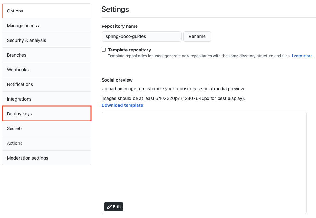Open the Integrations section
The width and height of the screenshot is (316, 218).
click(x=19, y=99)
